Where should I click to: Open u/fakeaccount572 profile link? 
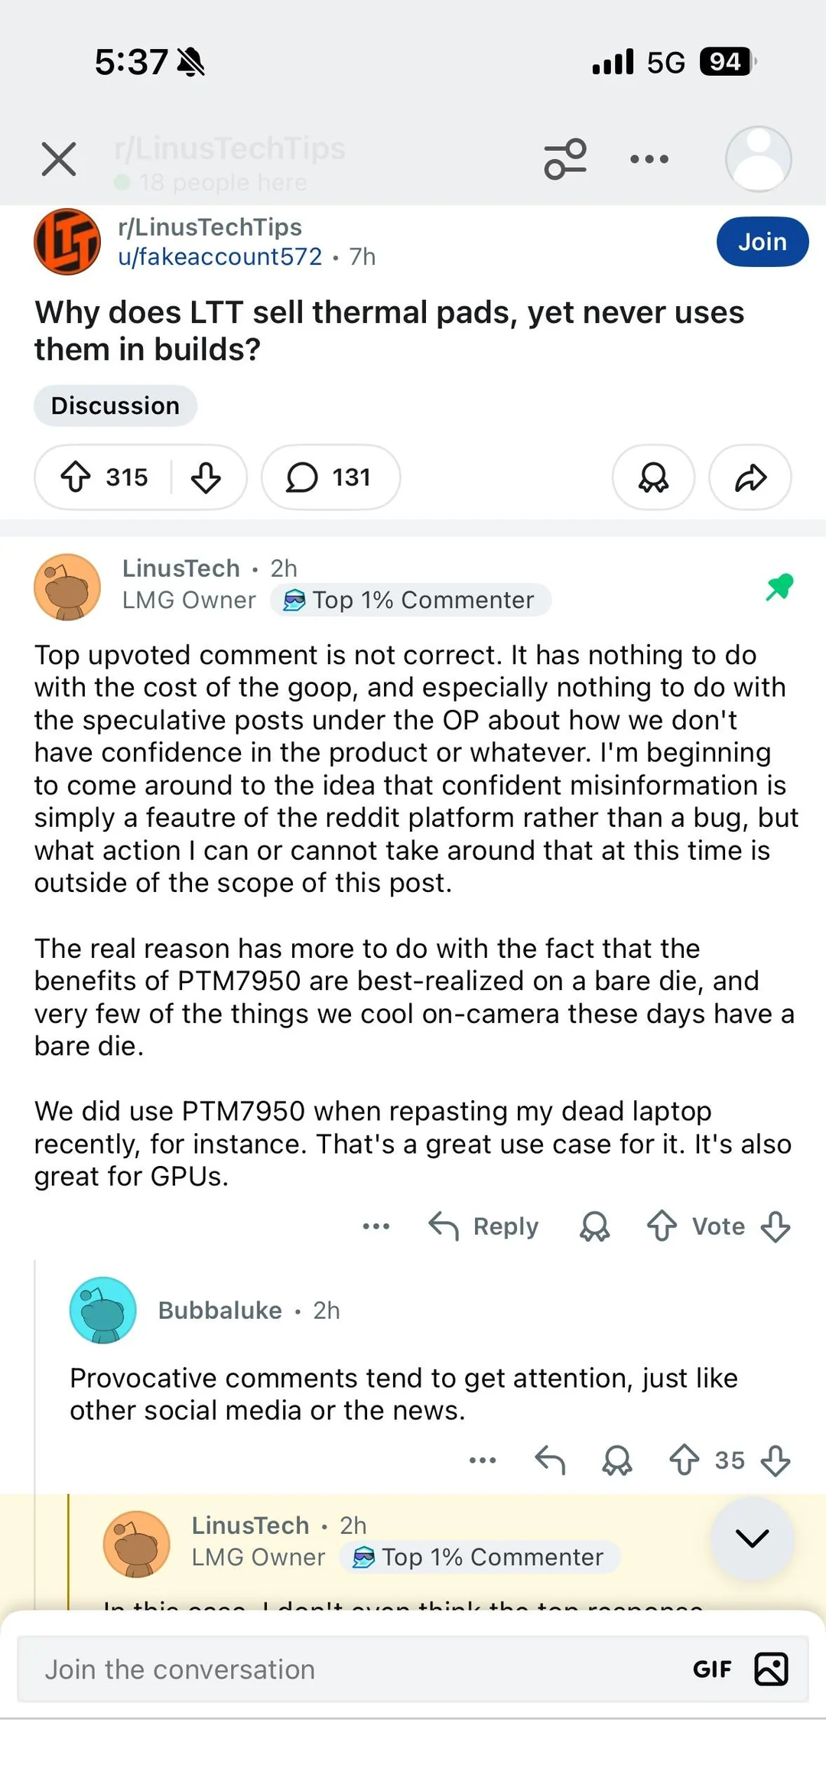(x=220, y=256)
